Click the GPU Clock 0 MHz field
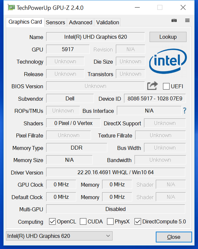 click(x=61, y=184)
